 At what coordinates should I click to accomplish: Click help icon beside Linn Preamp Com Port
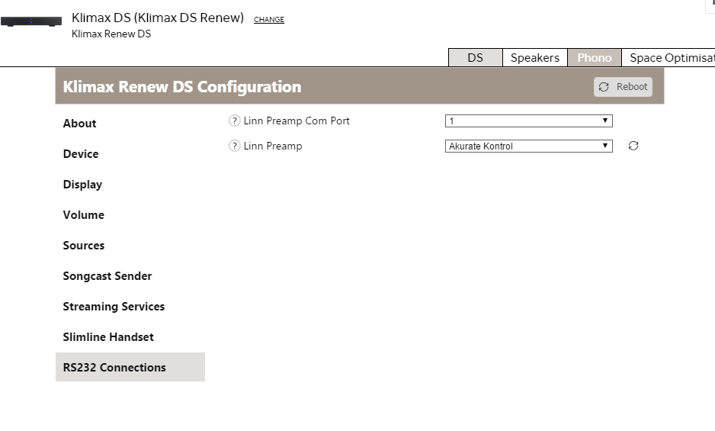pyautogui.click(x=234, y=121)
